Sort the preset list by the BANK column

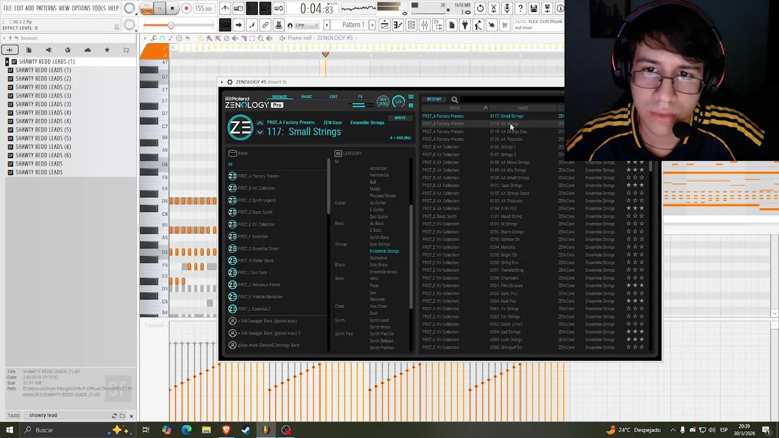[455, 108]
